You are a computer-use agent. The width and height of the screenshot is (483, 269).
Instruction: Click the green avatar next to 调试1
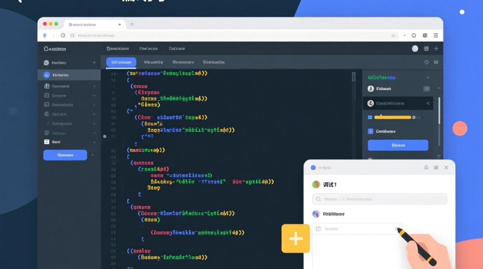point(316,185)
